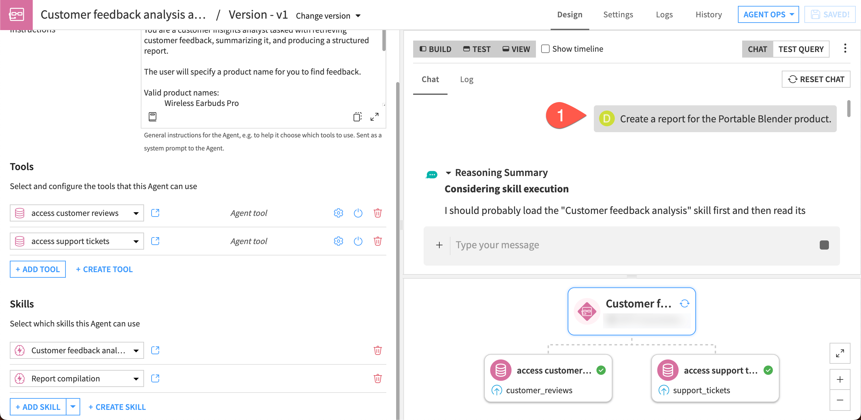
Task: Toggle power for access customer reviews tool
Action: pyautogui.click(x=357, y=213)
